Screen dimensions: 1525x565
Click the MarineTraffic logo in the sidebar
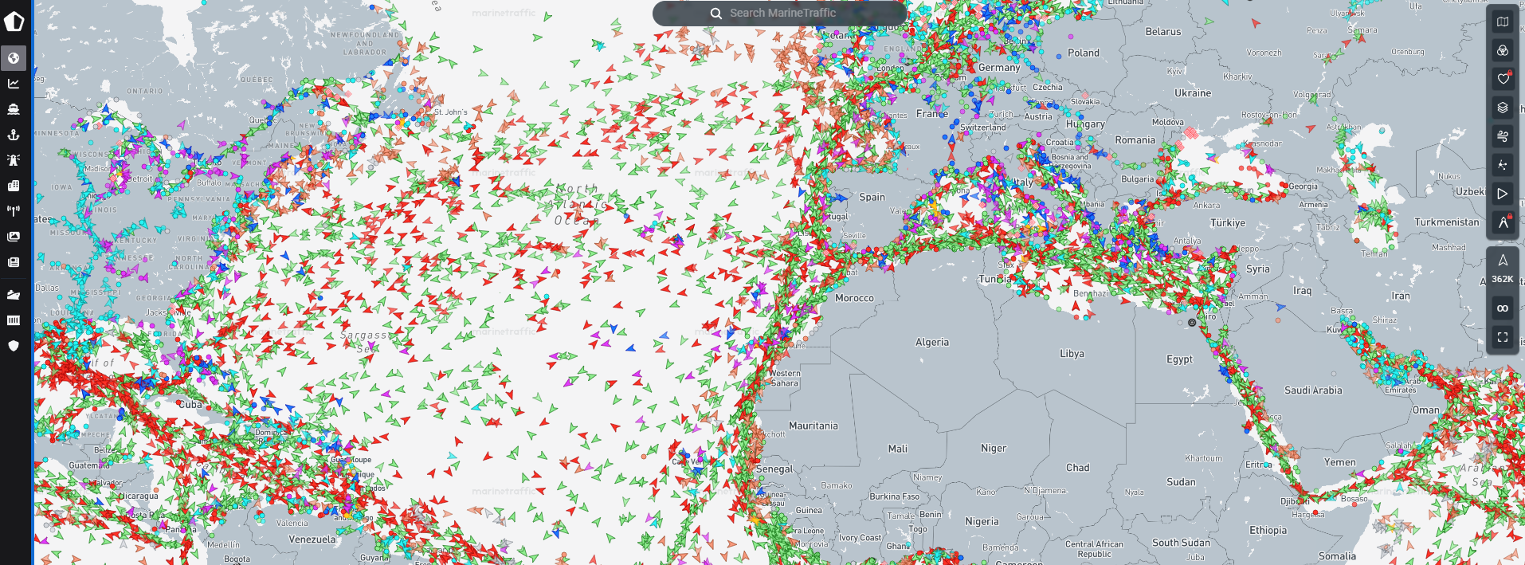click(x=14, y=21)
